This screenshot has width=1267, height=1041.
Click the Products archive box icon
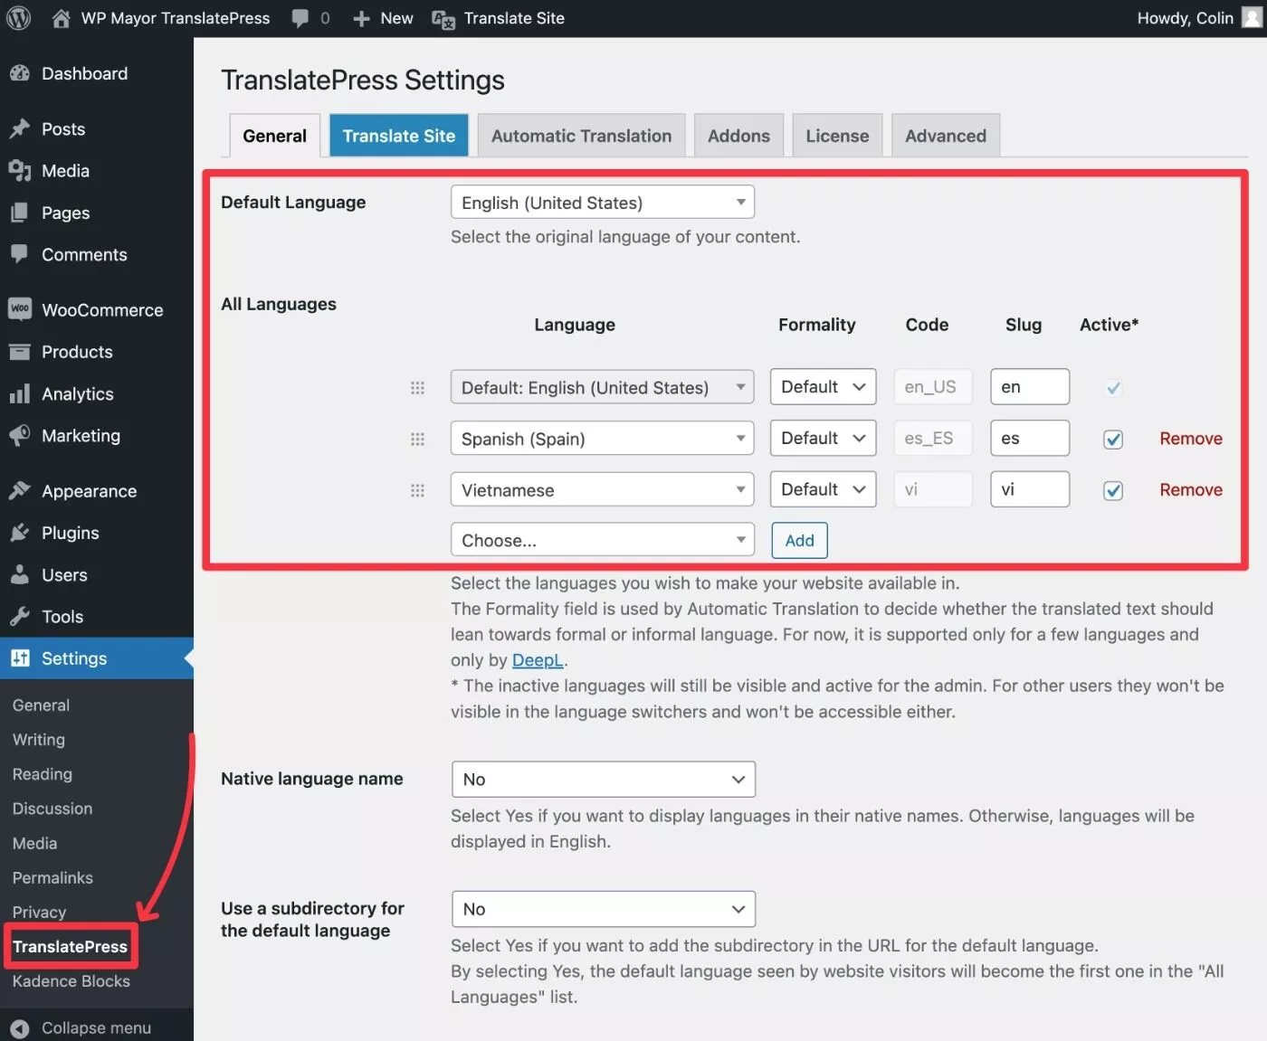coord(20,352)
